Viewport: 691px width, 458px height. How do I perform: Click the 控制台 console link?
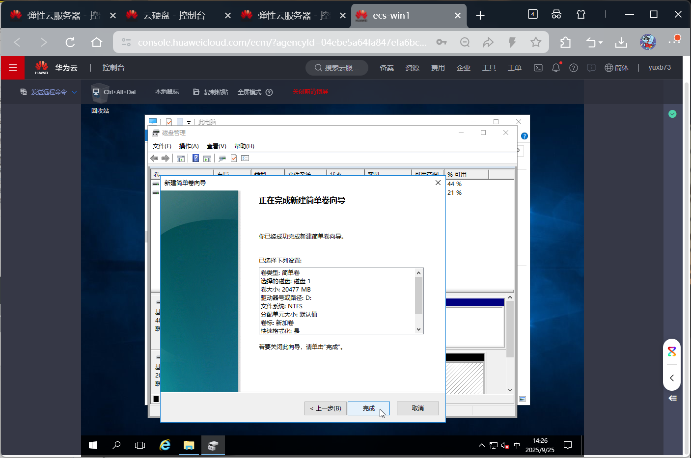[x=113, y=68]
